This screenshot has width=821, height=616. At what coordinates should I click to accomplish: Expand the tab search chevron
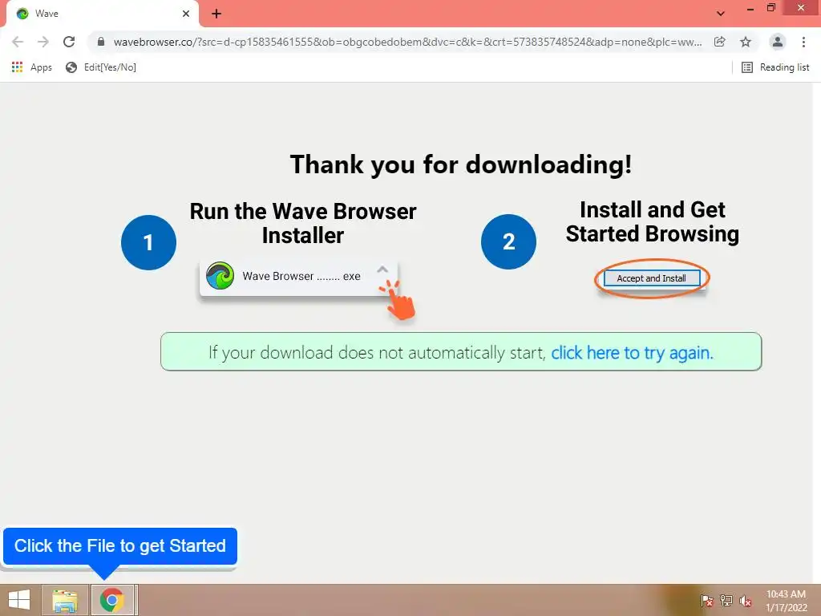[x=721, y=14]
